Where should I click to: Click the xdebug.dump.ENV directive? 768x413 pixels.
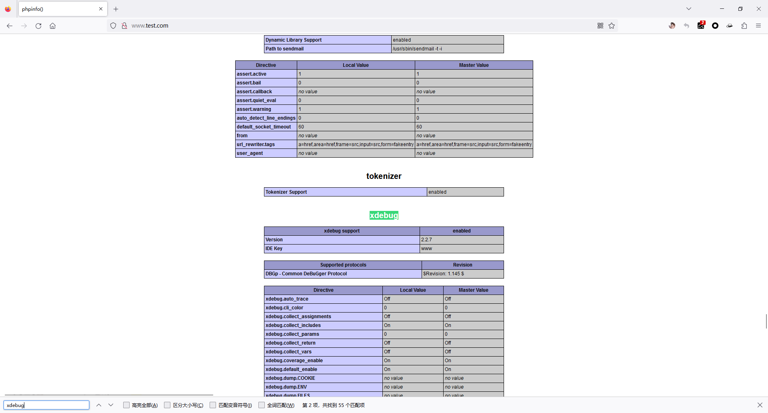click(x=286, y=387)
